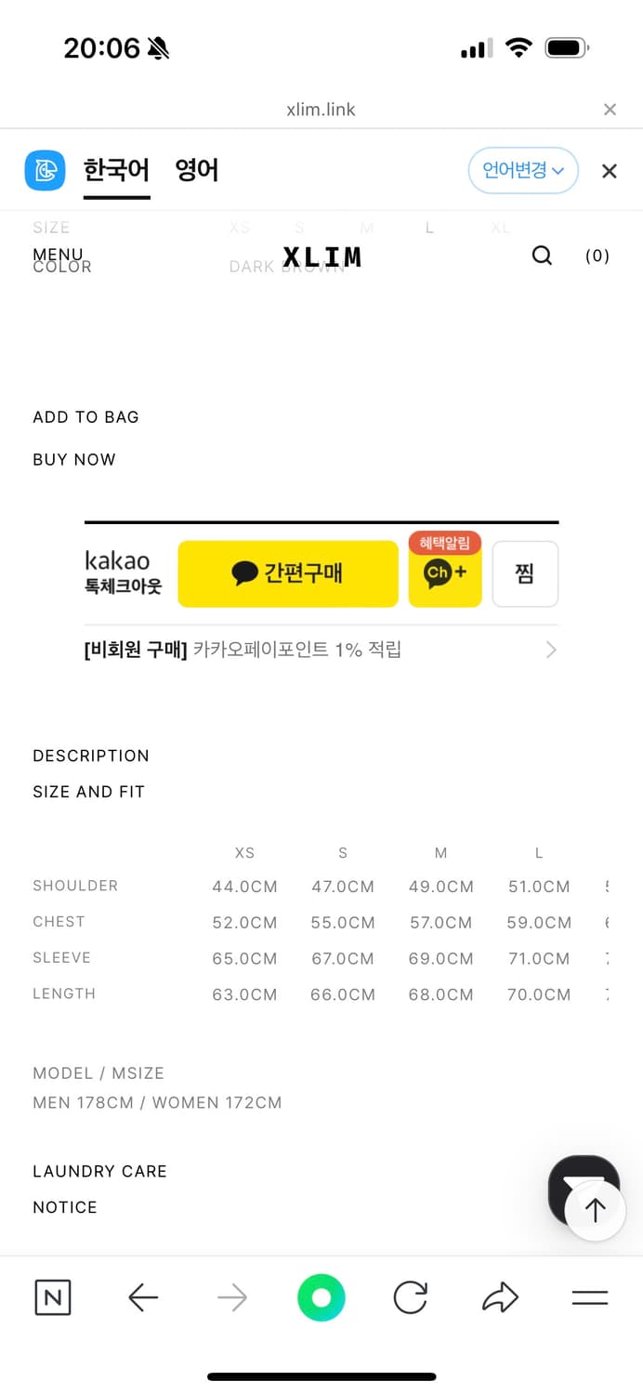Toggle the 찜 wishlist button
Image resolution: width=643 pixels, height=1394 pixels.
point(525,573)
